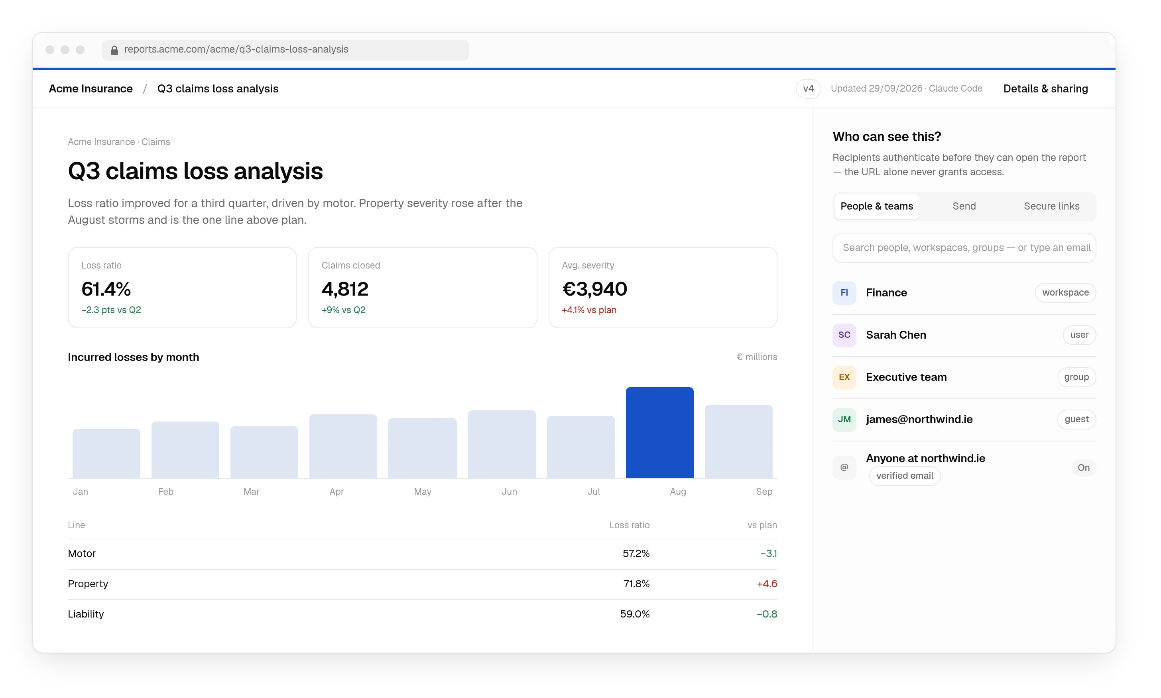Select the June bar in the chart
This screenshot has width=1161, height=698.
pos(502,445)
